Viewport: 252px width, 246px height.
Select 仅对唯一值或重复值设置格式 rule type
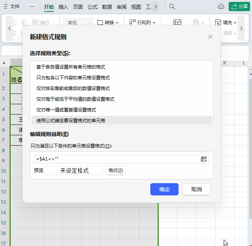coord(122,110)
